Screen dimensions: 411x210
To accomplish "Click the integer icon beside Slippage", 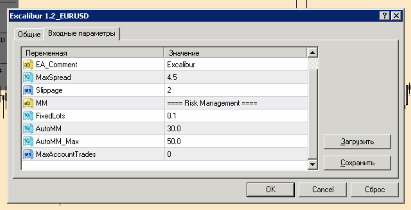I will [x=28, y=90].
